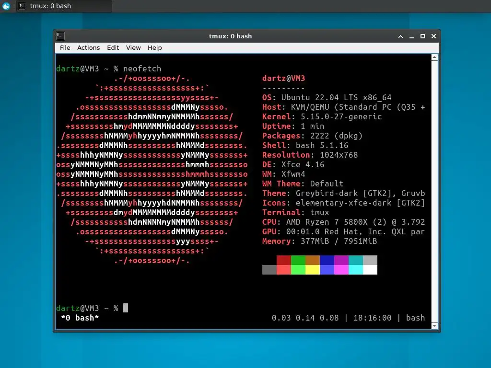Click the window title 'tmux: 0 bash'

230,36
